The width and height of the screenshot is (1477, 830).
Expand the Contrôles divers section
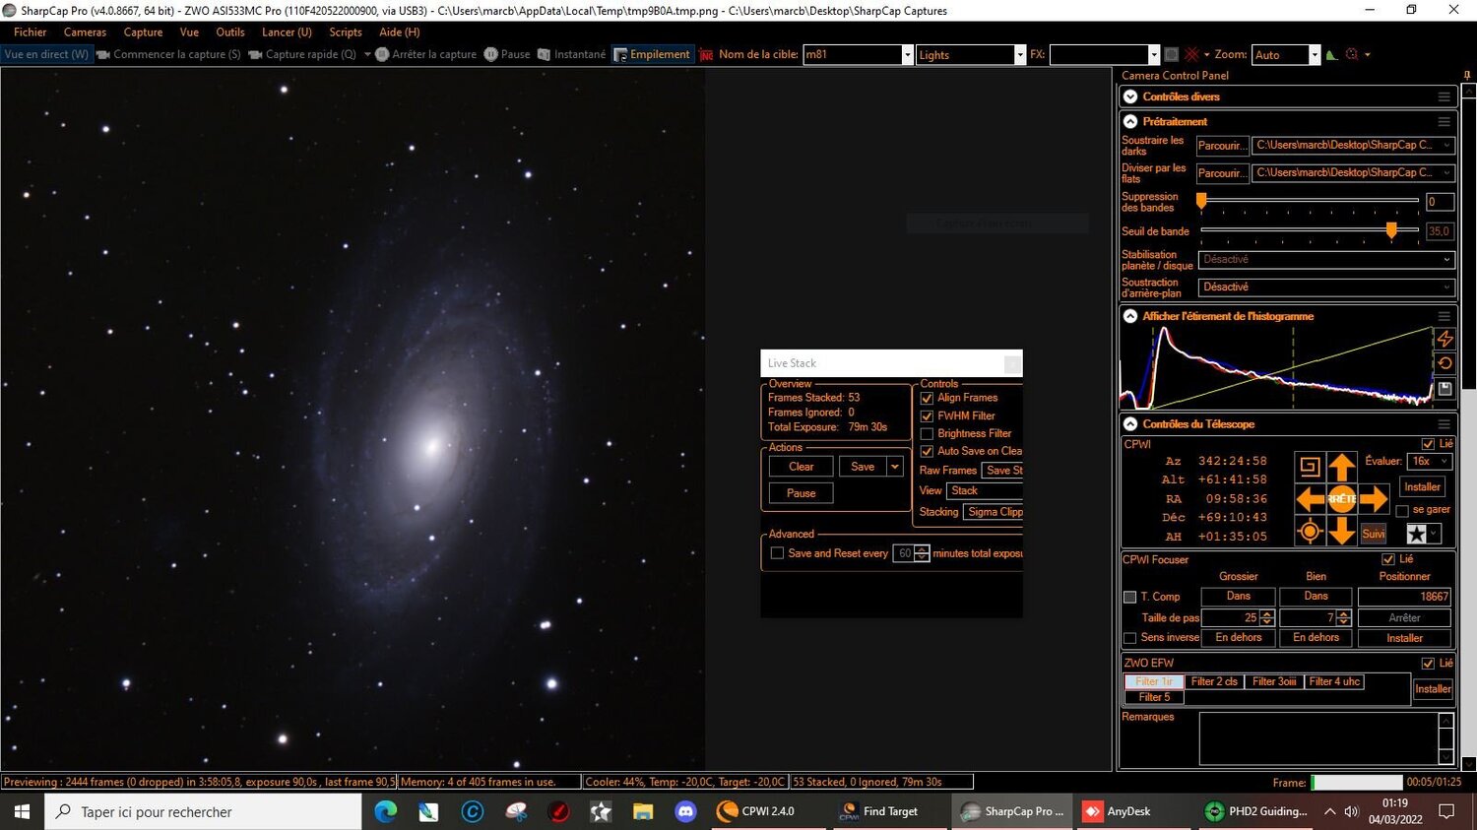[1130, 96]
